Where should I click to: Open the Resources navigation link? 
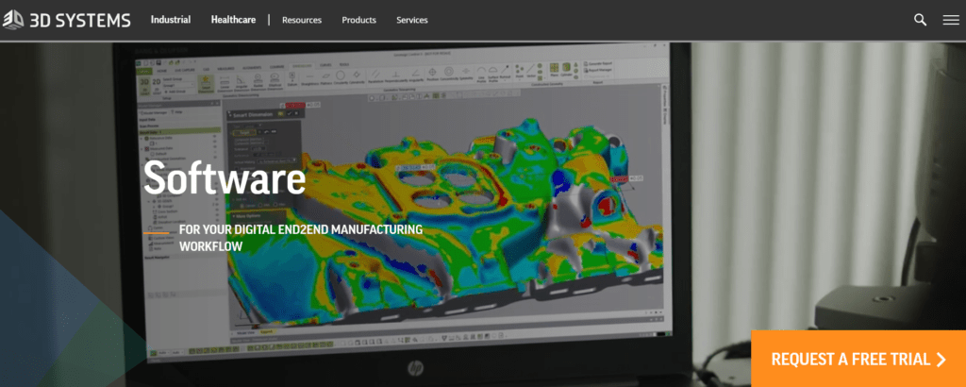point(301,20)
